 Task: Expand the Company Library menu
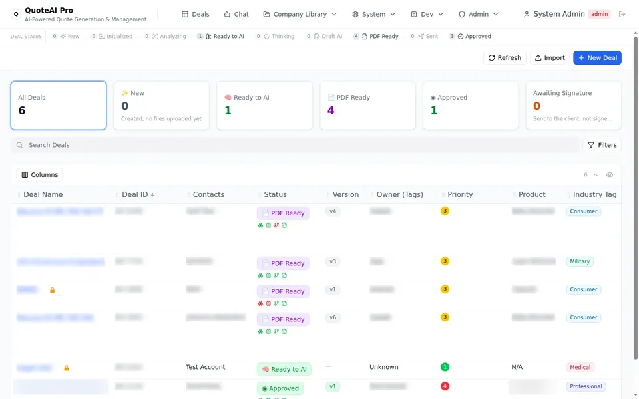pyautogui.click(x=300, y=14)
